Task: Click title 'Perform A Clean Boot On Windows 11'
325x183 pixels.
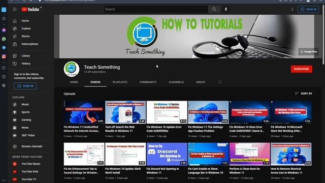Action: (245, 171)
